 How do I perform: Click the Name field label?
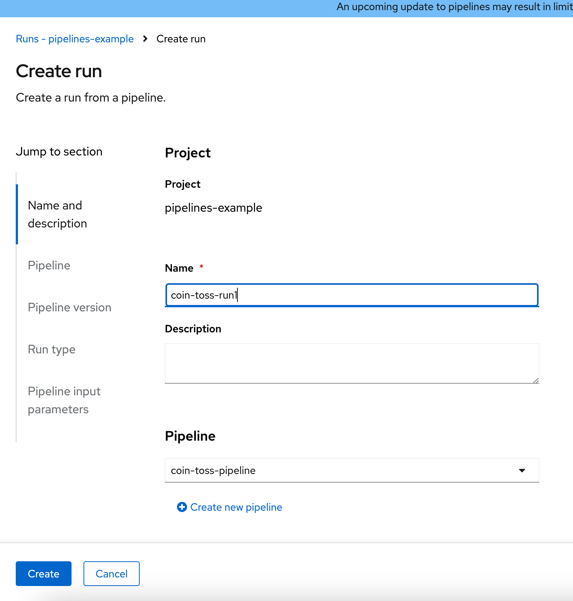pos(179,268)
